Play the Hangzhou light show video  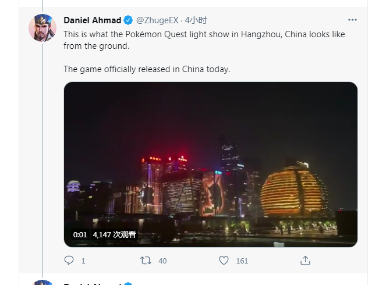pos(211,165)
